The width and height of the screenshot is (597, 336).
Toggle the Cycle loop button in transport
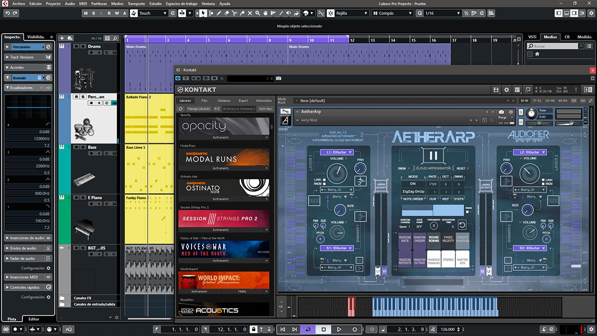[308, 330]
